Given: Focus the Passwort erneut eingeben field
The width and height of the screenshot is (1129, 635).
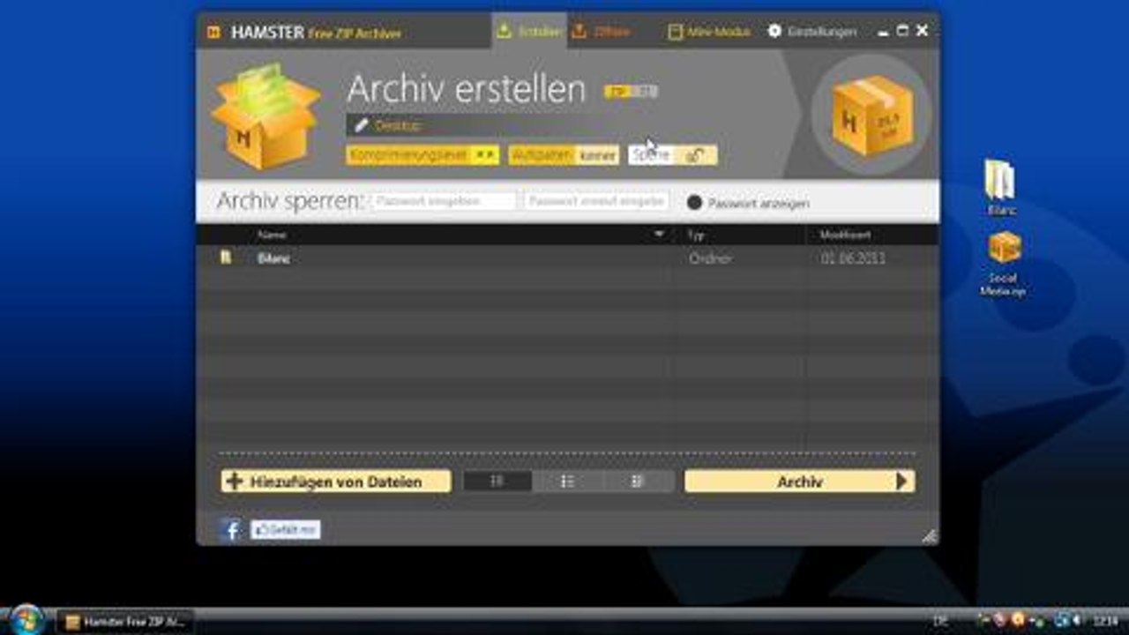Looking at the screenshot, I should pos(597,201).
